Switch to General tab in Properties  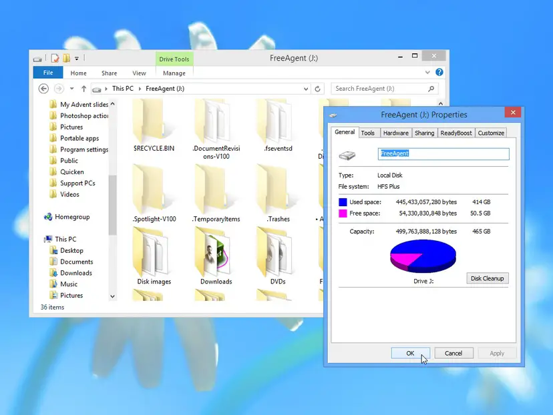click(x=345, y=132)
